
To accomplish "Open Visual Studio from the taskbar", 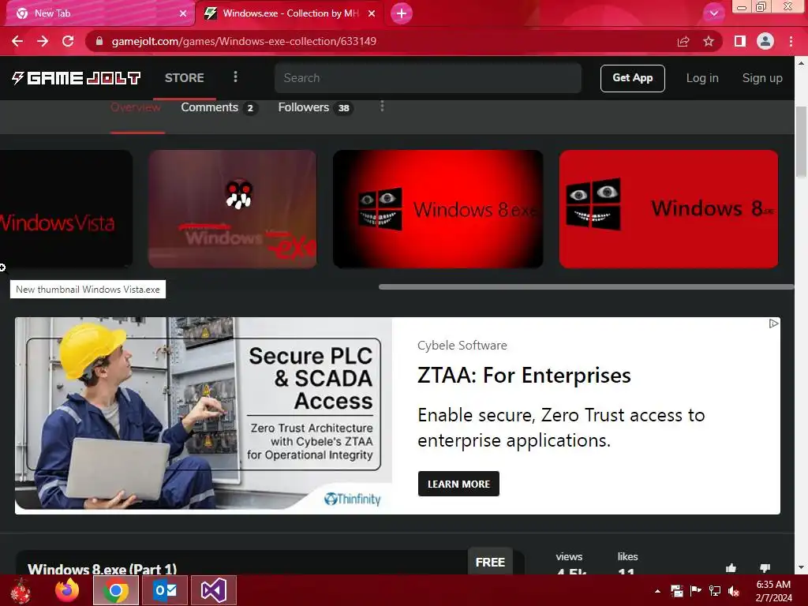I will [213, 590].
